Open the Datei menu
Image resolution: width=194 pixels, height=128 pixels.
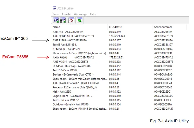point(56,14)
